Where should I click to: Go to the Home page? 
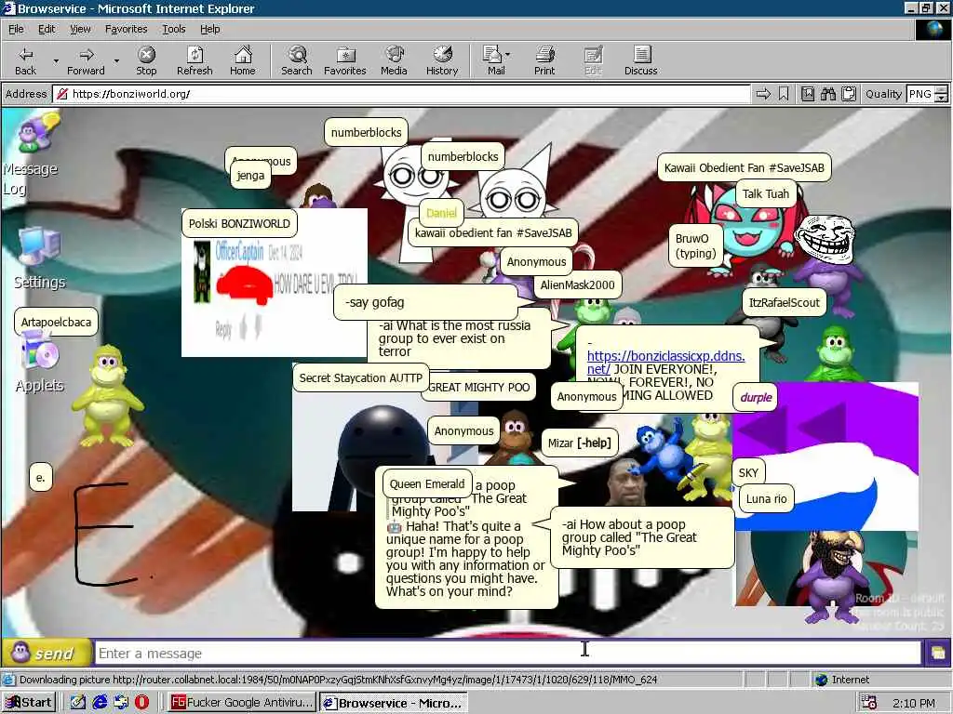click(243, 60)
